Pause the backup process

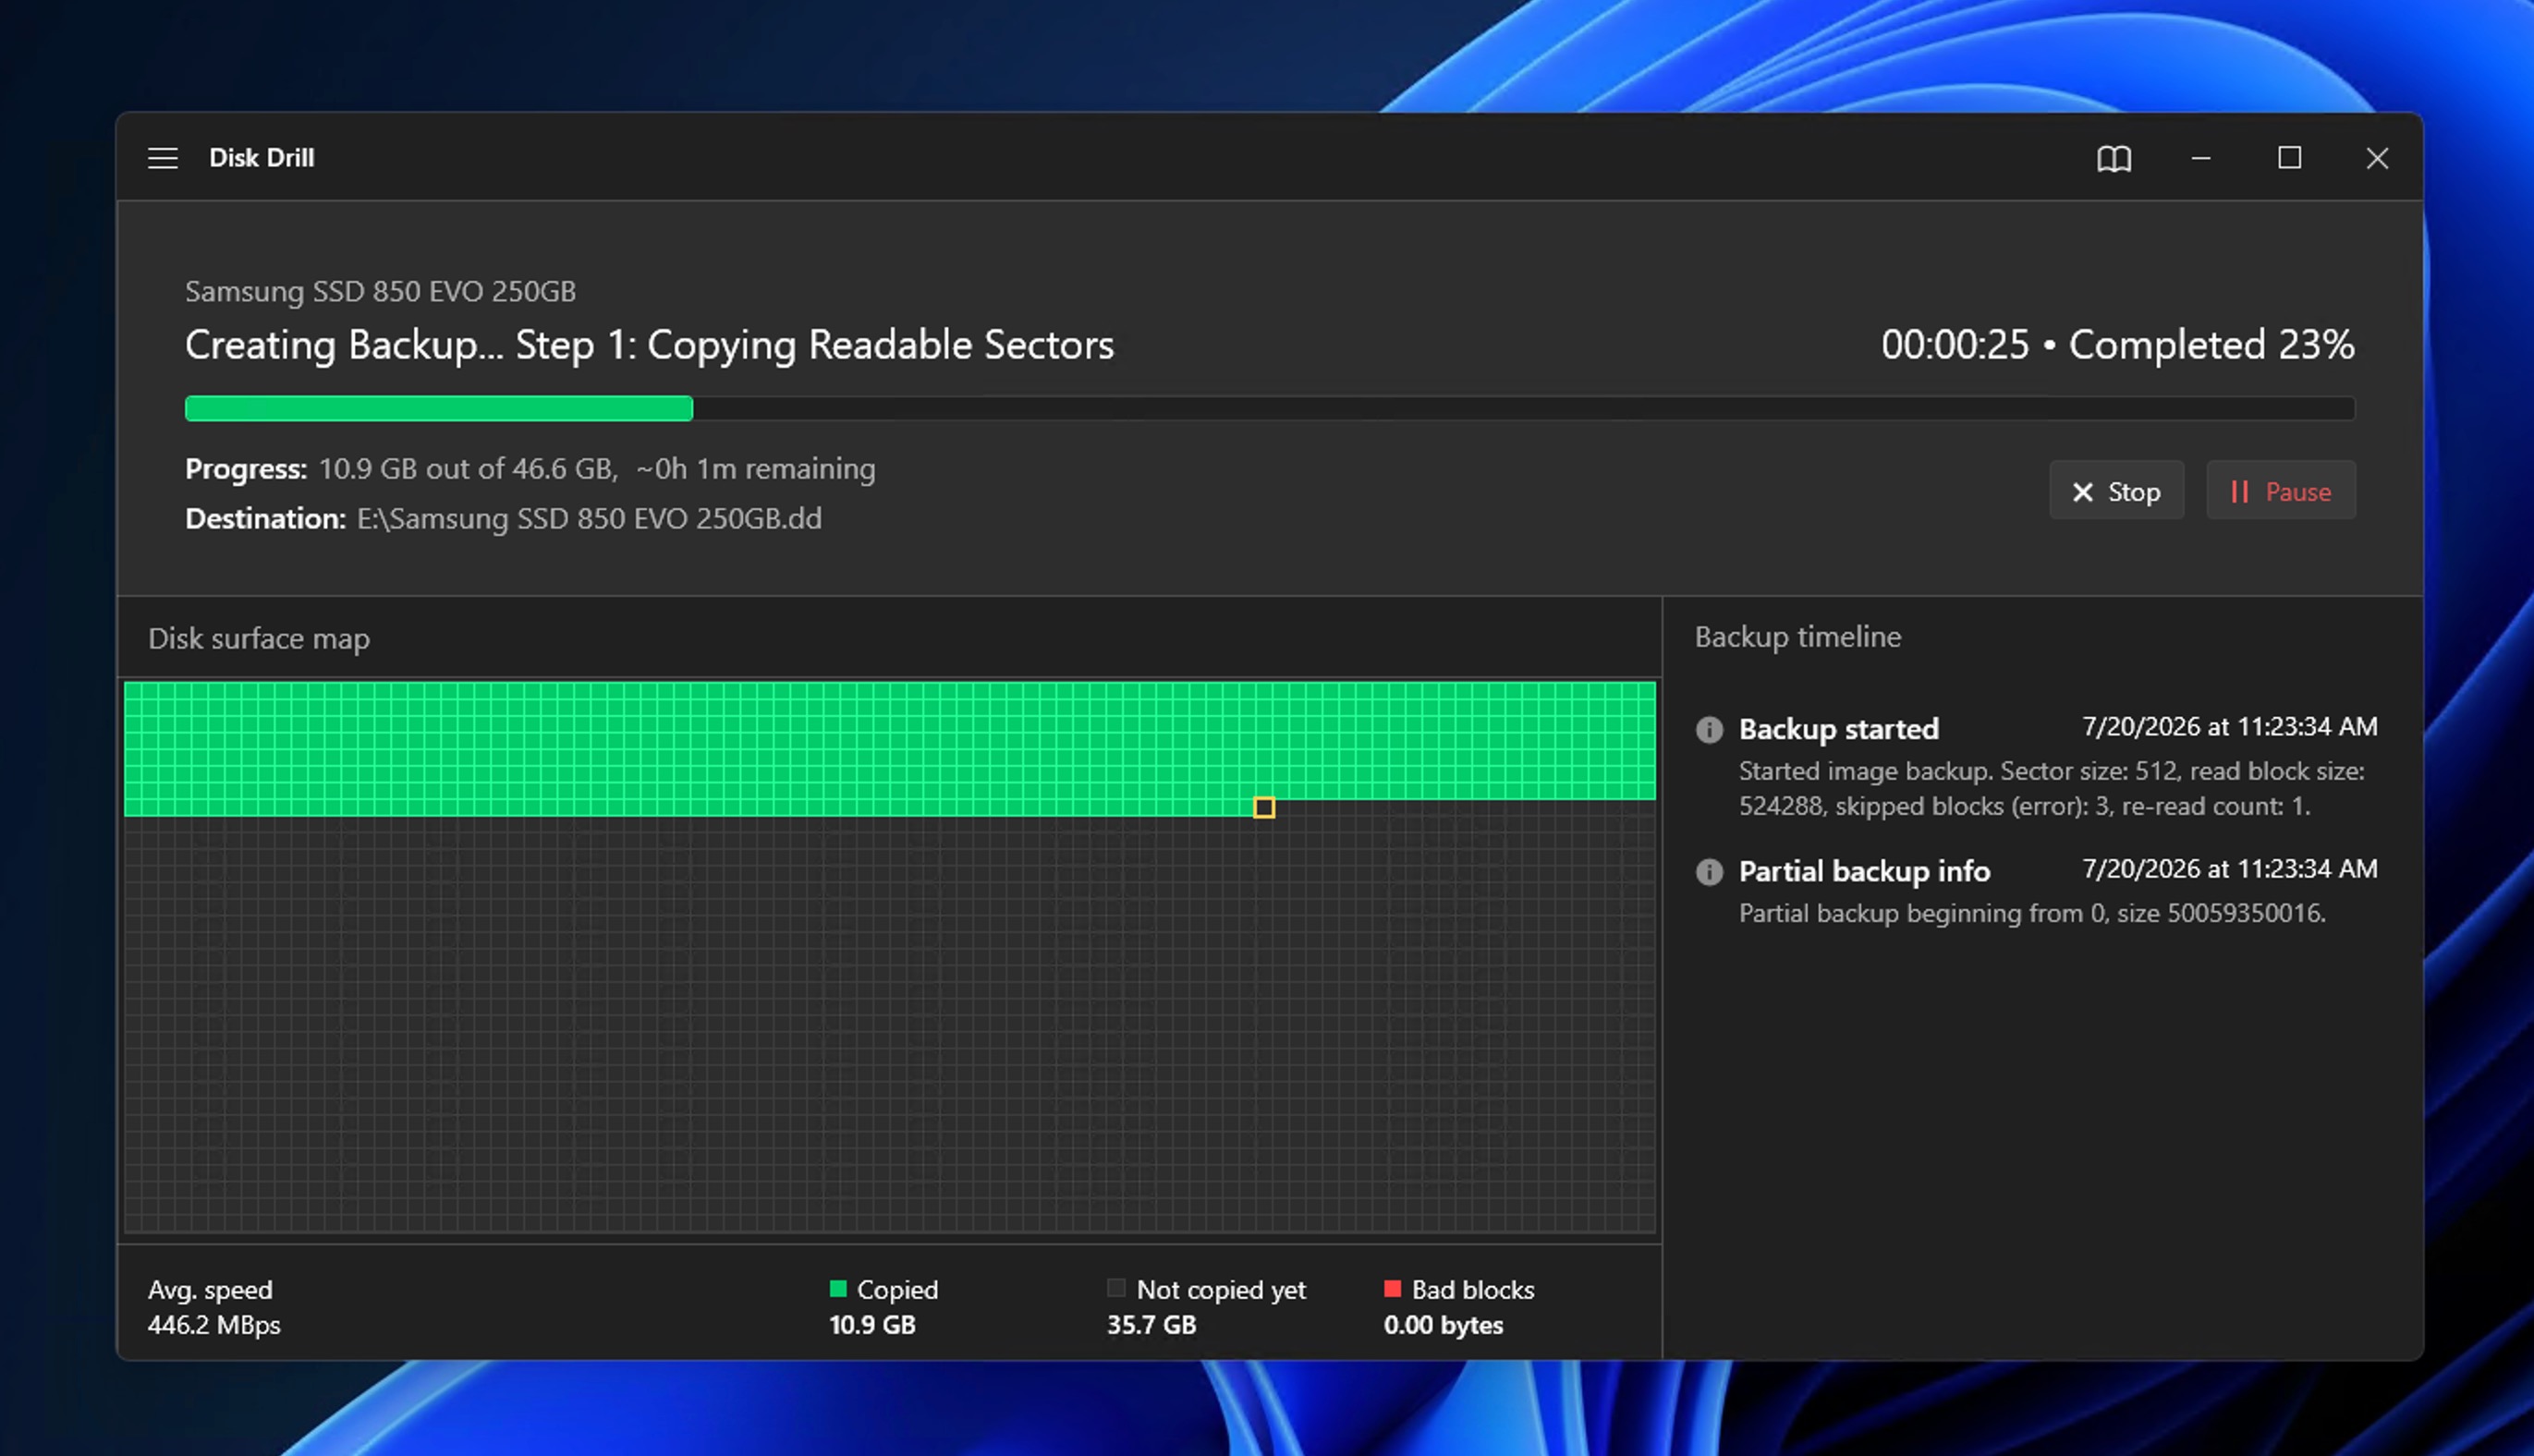pos(2280,491)
